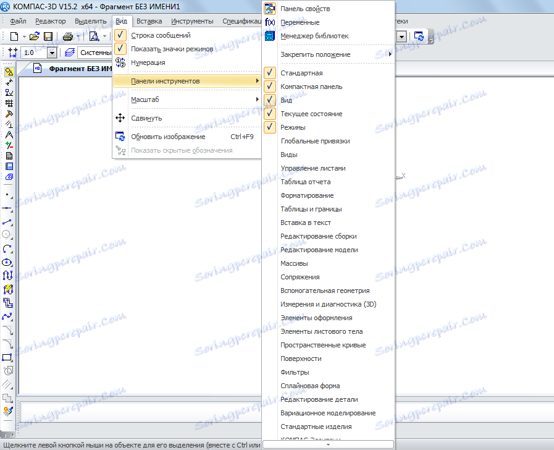The width and height of the screenshot is (554, 450).
Task: Open the Вставка menu
Action: (149, 21)
